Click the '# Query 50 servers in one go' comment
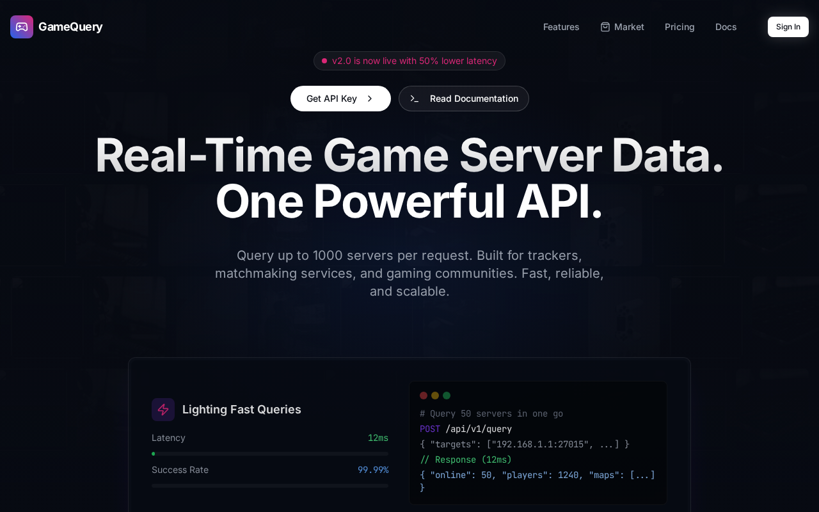 491,414
